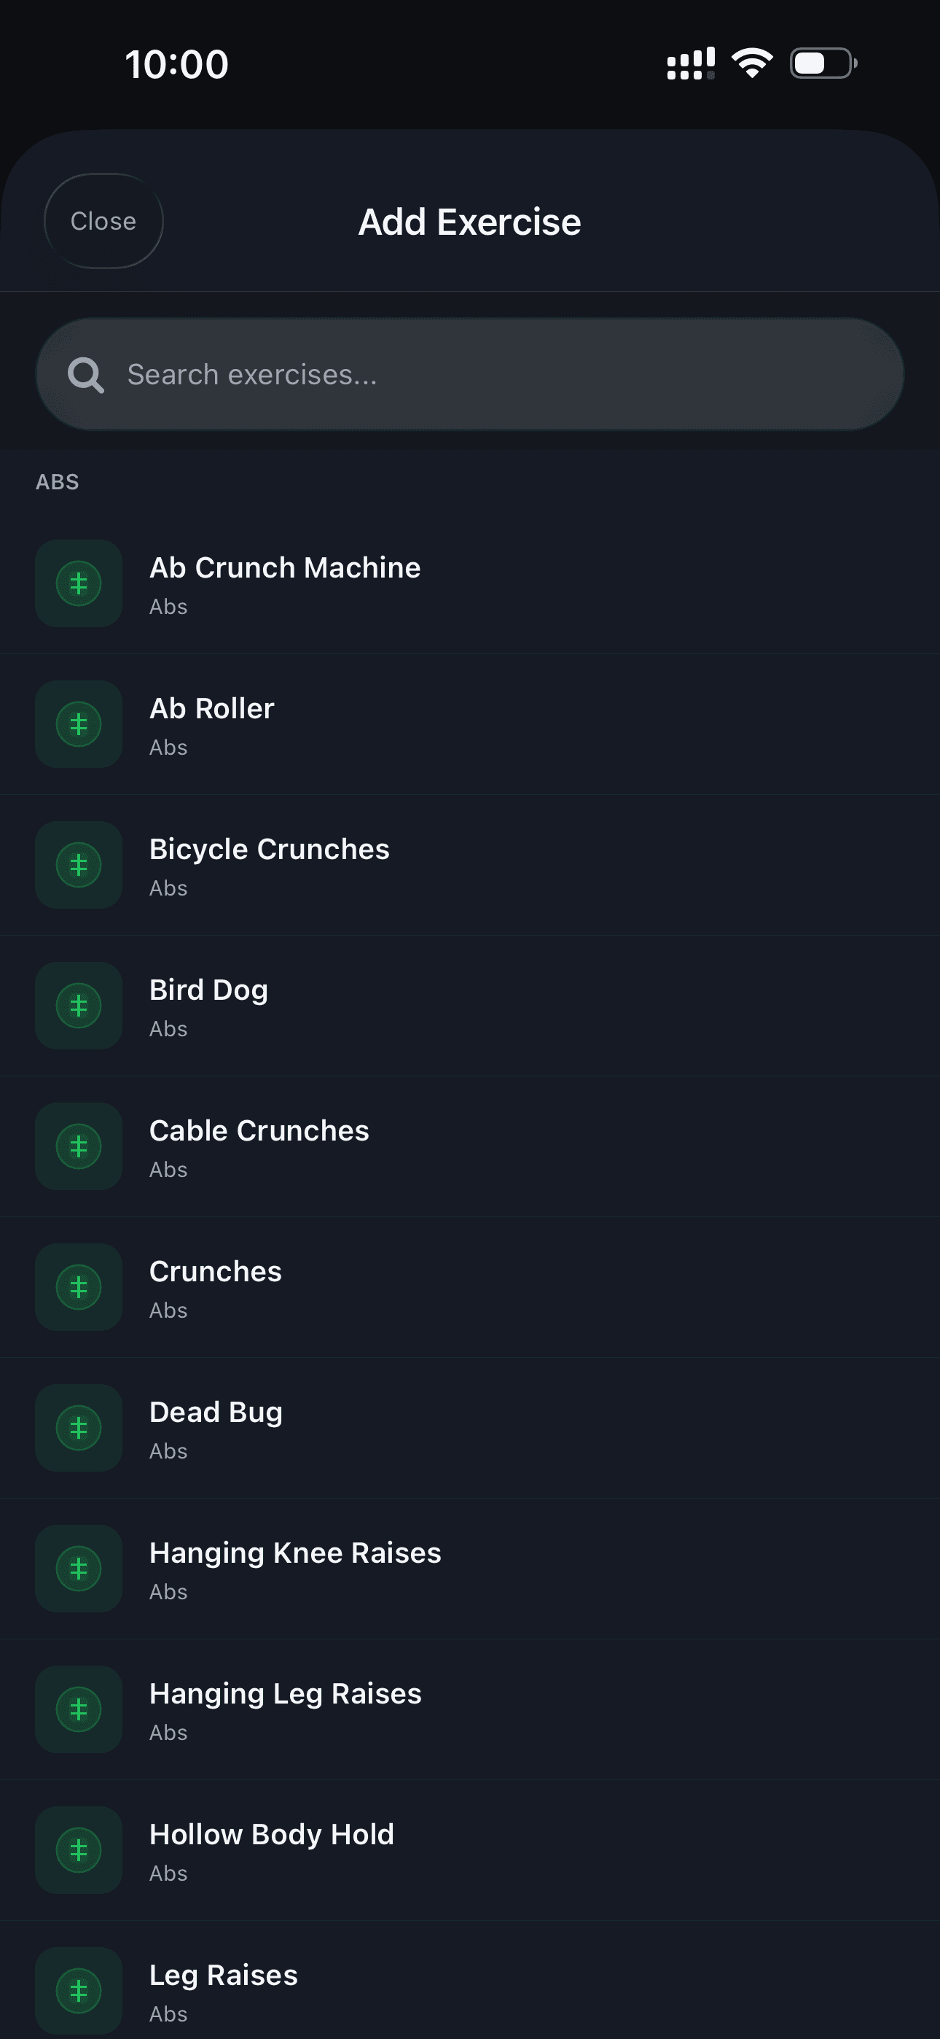940x2039 pixels.
Task: Tap the battery indicator in the status bar
Action: 820,63
